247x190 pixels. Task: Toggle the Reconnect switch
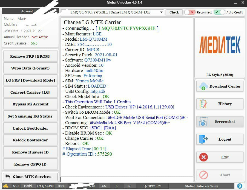point(190,12)
